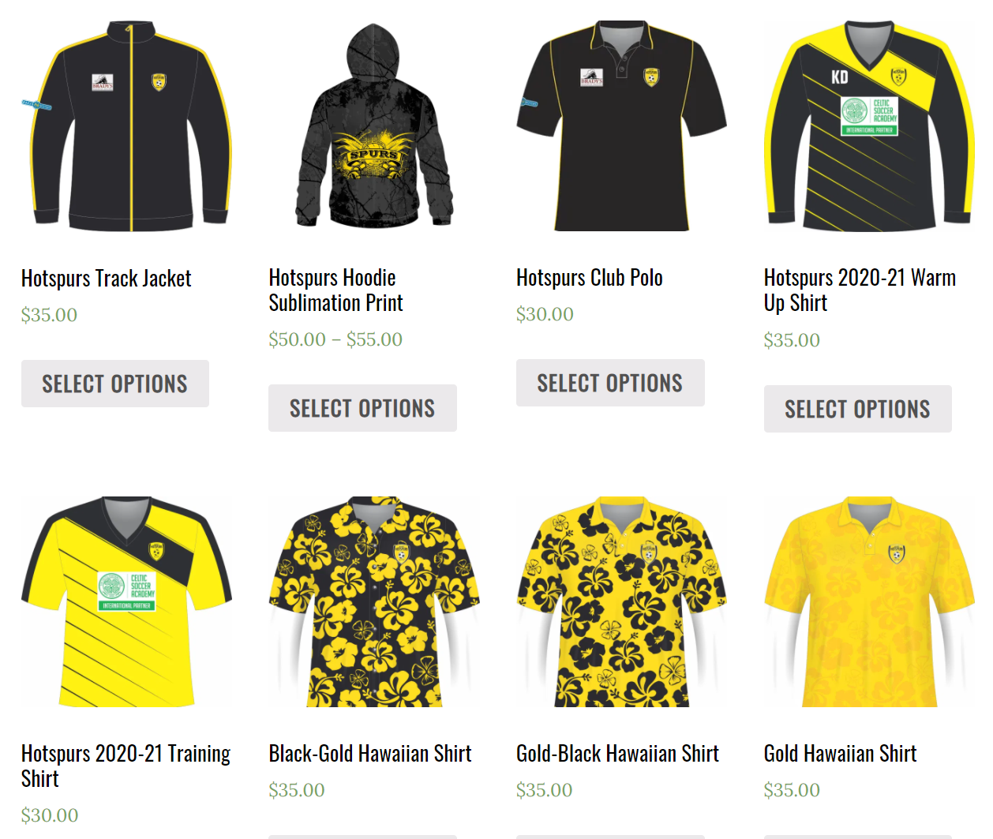The image size is (993, 839).
Task: Click the Hotspurs 2020-21 Warm Up Shirt title
Action: click(860, 290)
